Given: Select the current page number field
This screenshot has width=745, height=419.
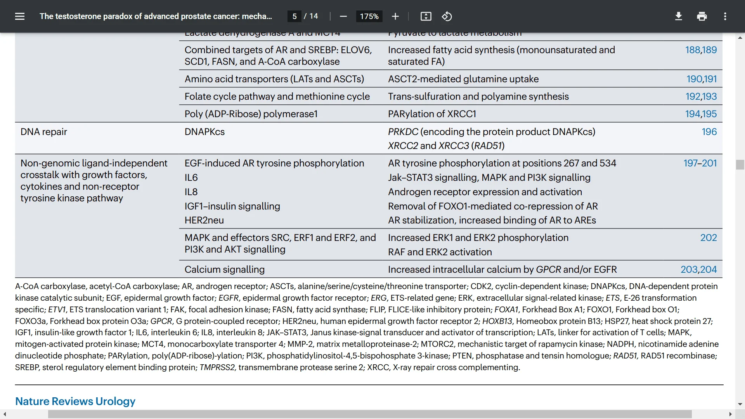Looking at the screenshot, I should coord(294,16).
